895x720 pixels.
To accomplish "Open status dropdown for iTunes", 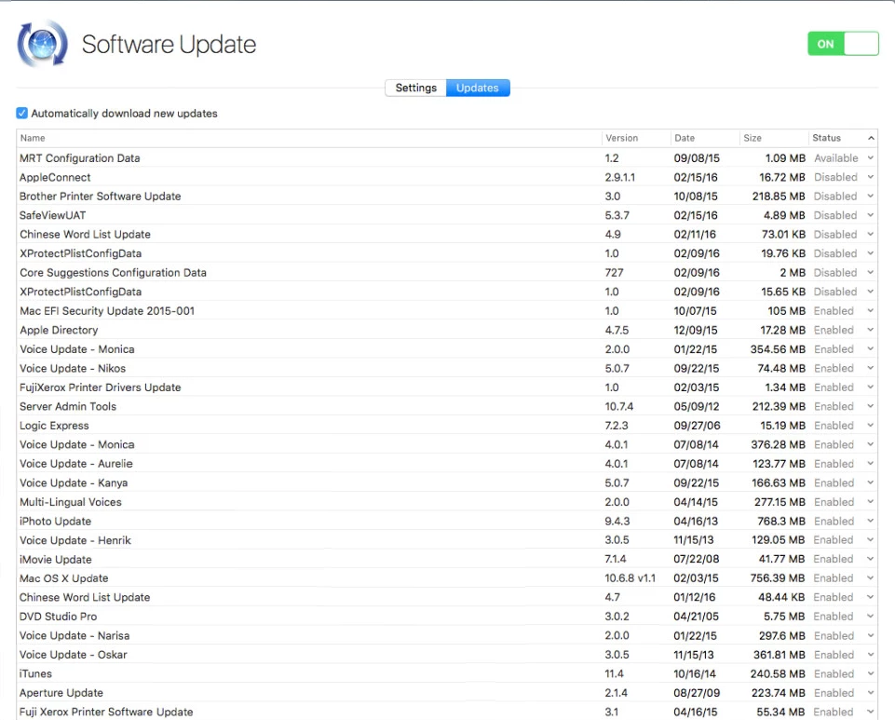I will pos(871,673).
